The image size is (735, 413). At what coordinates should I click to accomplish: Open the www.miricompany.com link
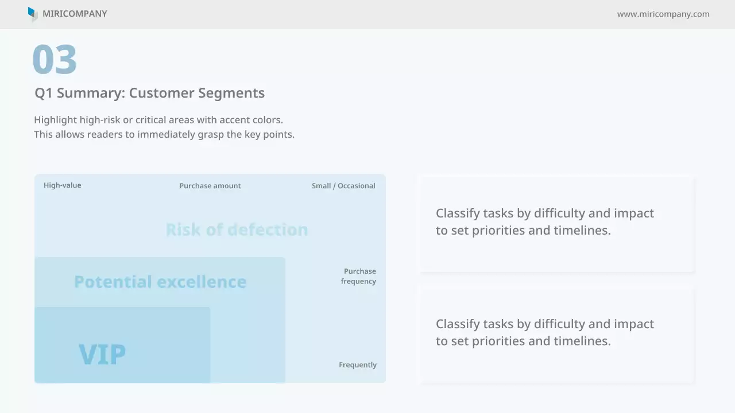pos(663,14)
